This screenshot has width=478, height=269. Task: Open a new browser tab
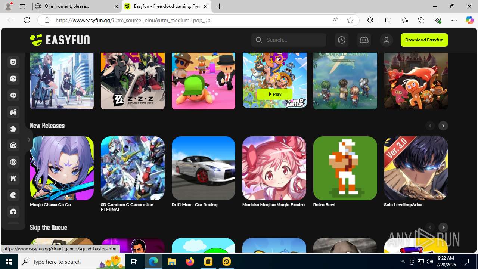(x=220, y=6)
